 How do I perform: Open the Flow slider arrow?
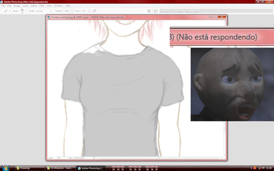(x=89, y=11)
